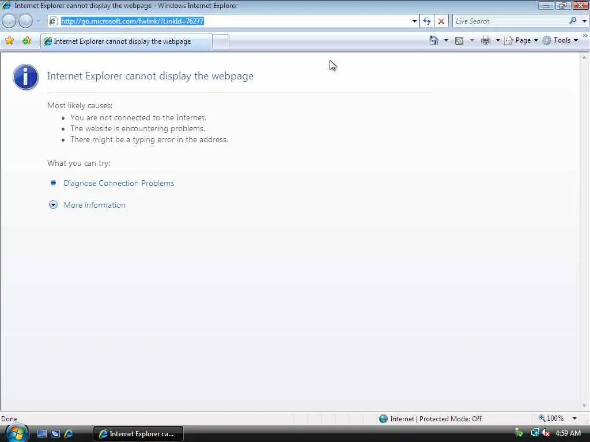Screen dimensions: 590x442
Task: Click the 'Internet | Protected Mode: Off' status
Action: pyautogui.click(x=436, y=419)
